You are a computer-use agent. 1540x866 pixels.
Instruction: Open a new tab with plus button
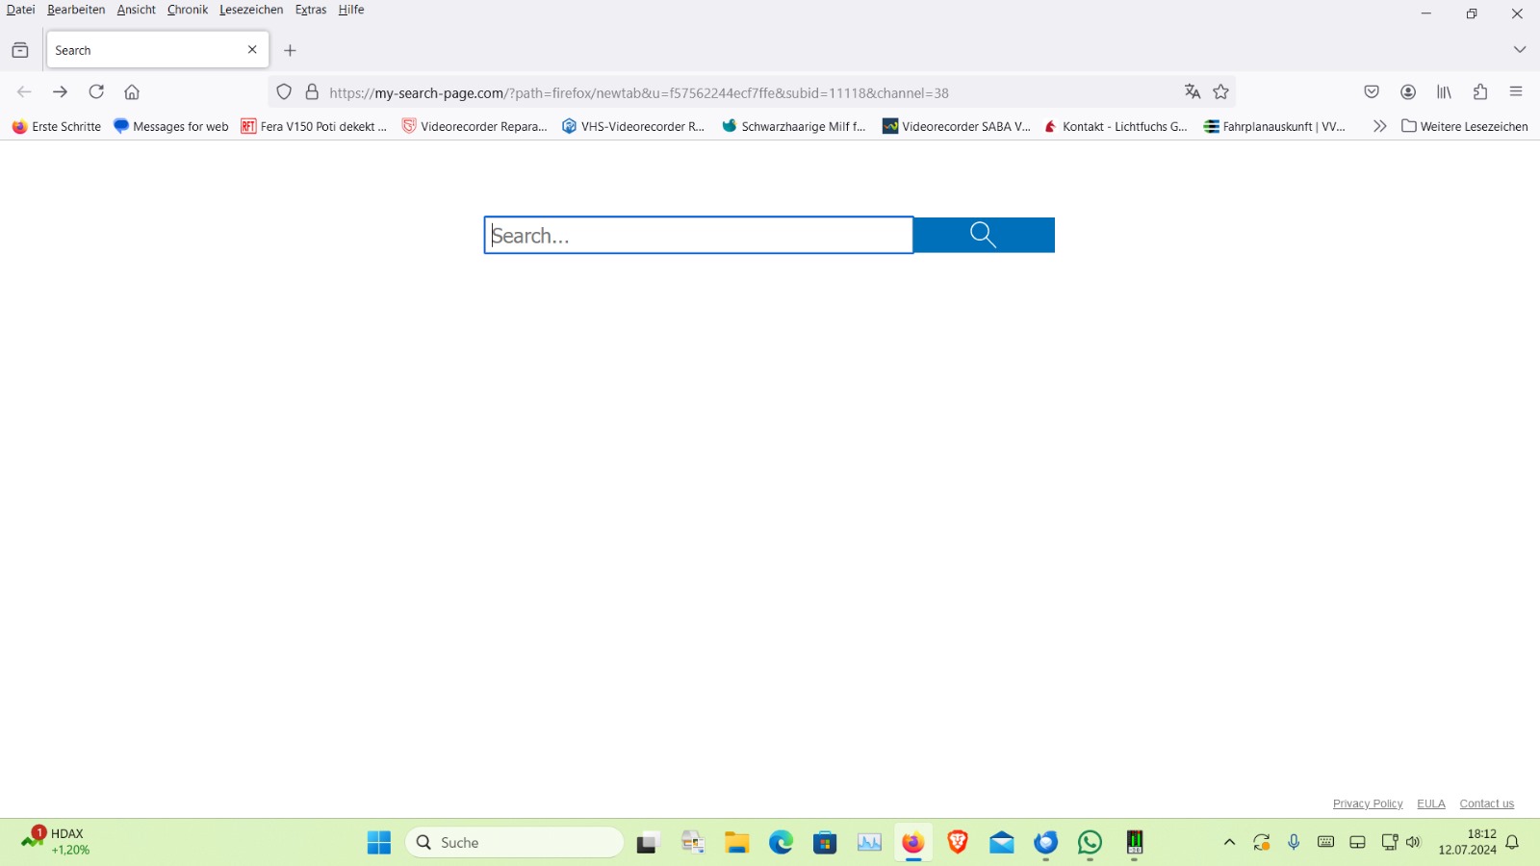(x=290, y=50)
